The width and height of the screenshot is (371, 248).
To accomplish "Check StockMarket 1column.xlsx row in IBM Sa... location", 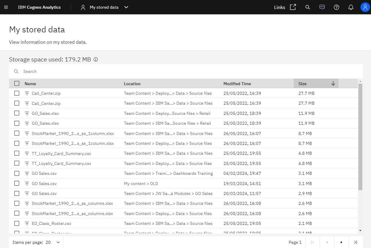I will 17,133.
